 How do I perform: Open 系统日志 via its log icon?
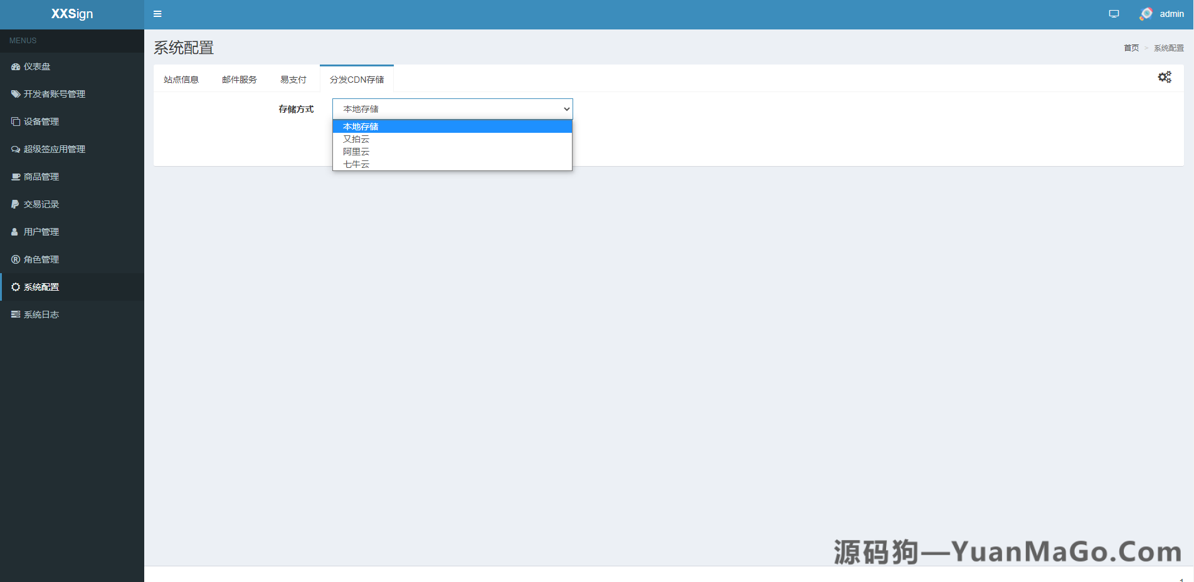click(x=15, y=314)
